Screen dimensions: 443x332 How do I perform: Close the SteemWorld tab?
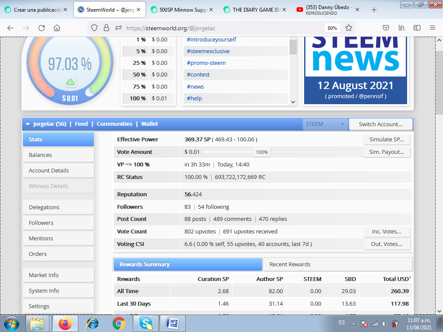click(138, 10)
